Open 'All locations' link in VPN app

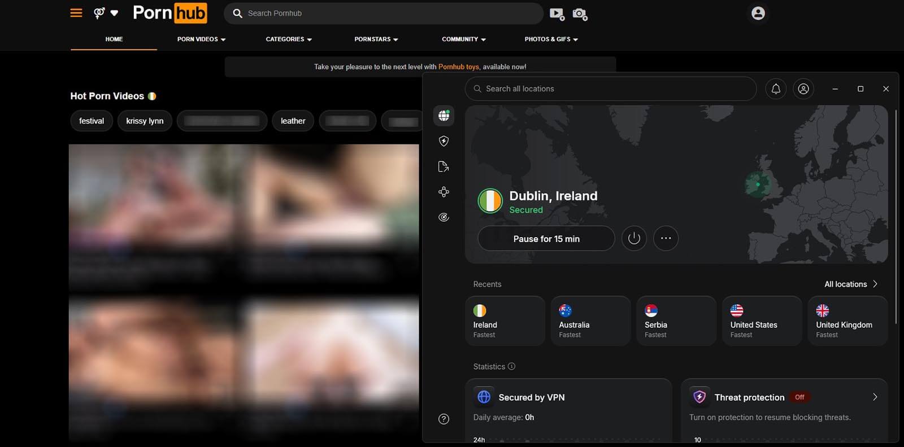point(851,284)
